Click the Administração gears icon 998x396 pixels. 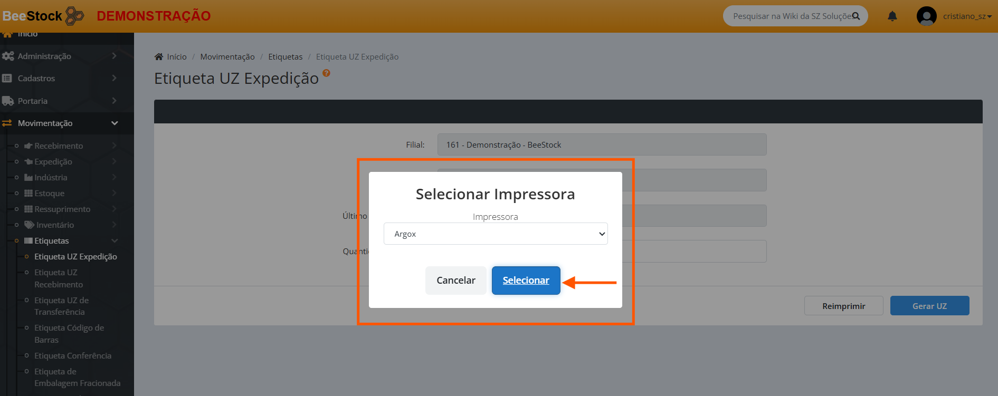coord(8,56)
